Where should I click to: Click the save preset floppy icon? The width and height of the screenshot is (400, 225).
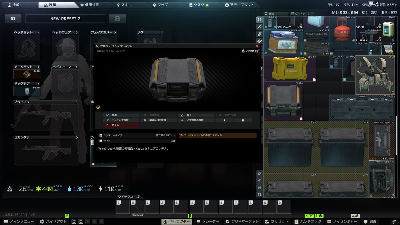click(118, 19)
